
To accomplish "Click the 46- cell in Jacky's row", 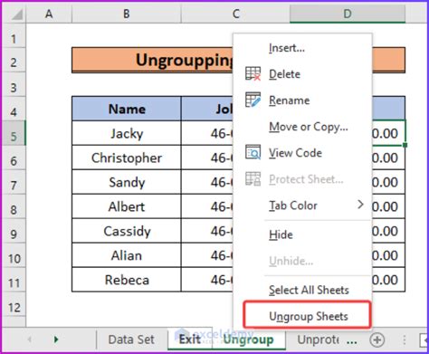I will tap(207, 133).
